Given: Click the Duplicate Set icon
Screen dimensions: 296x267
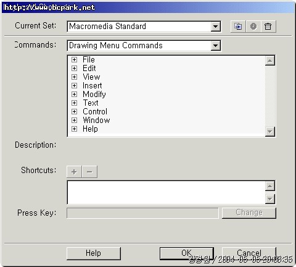Looking at the screenshot, I should [x=238, y=27].
